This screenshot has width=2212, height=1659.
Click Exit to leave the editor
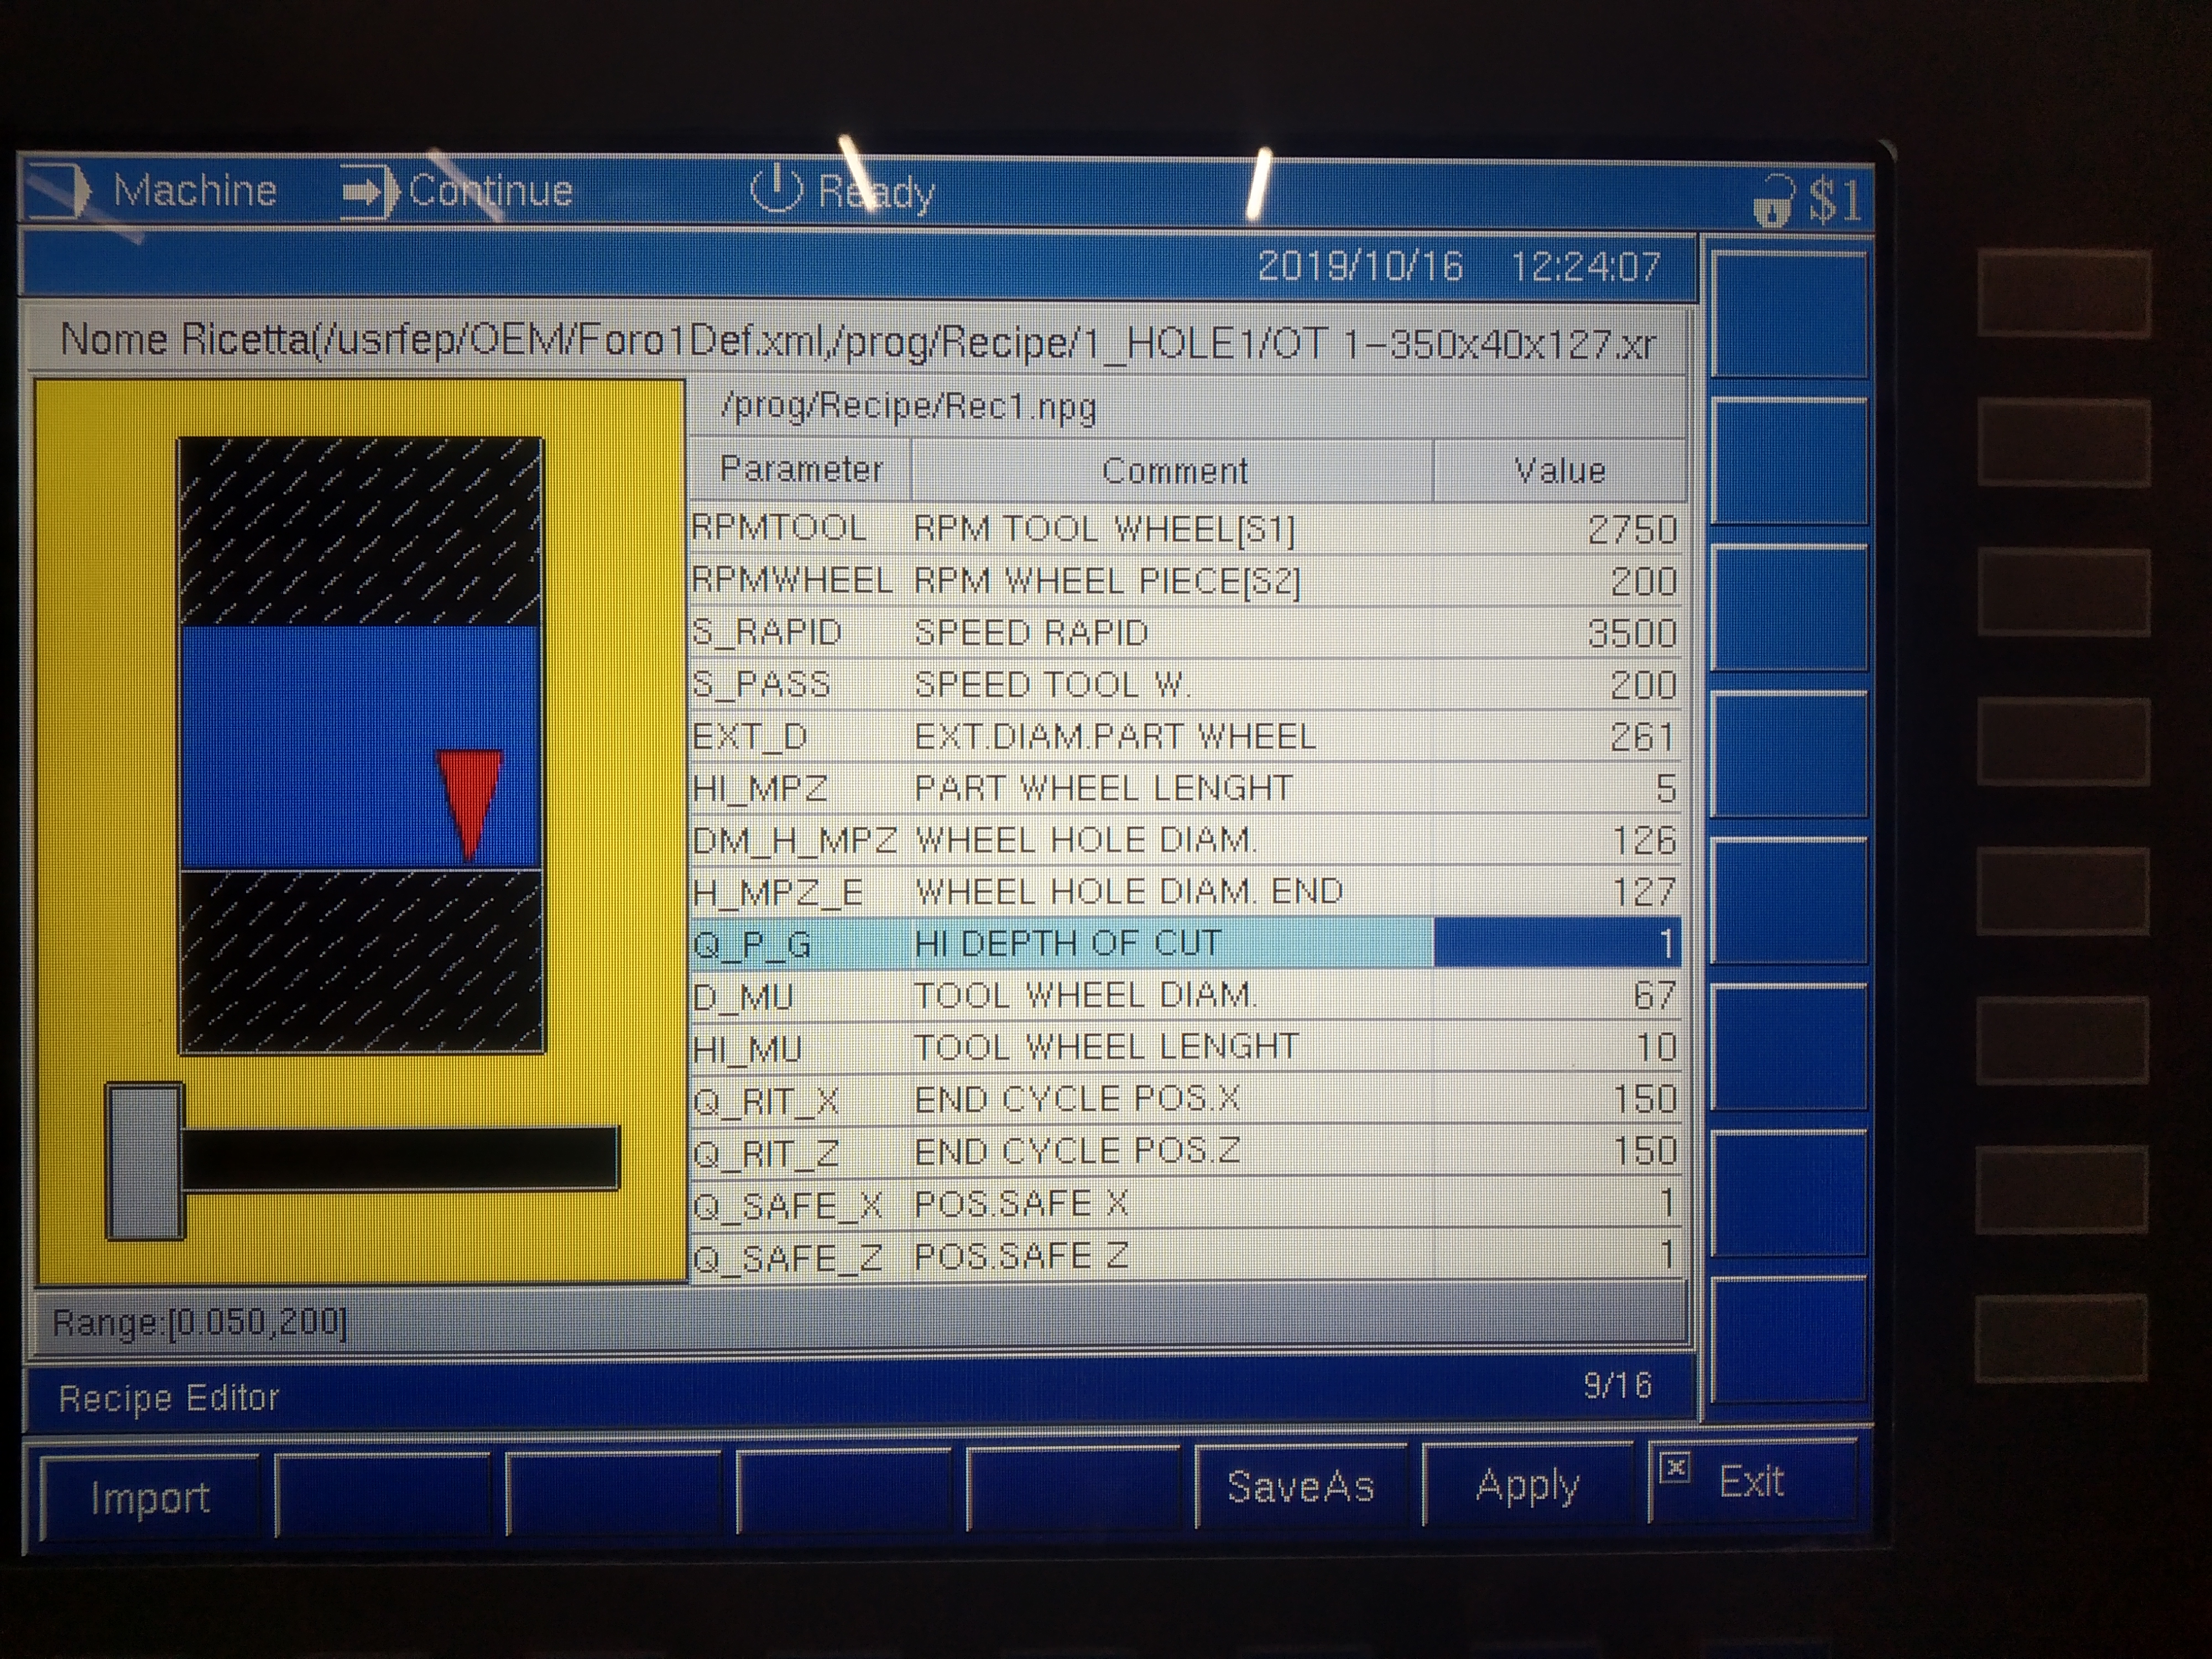point(1752,1481)
